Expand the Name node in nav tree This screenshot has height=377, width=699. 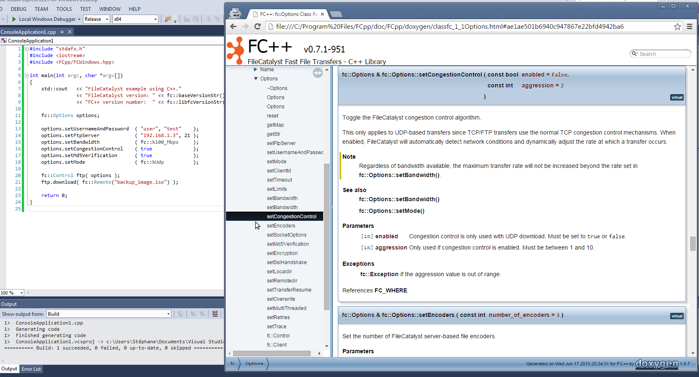coord(256,70)
